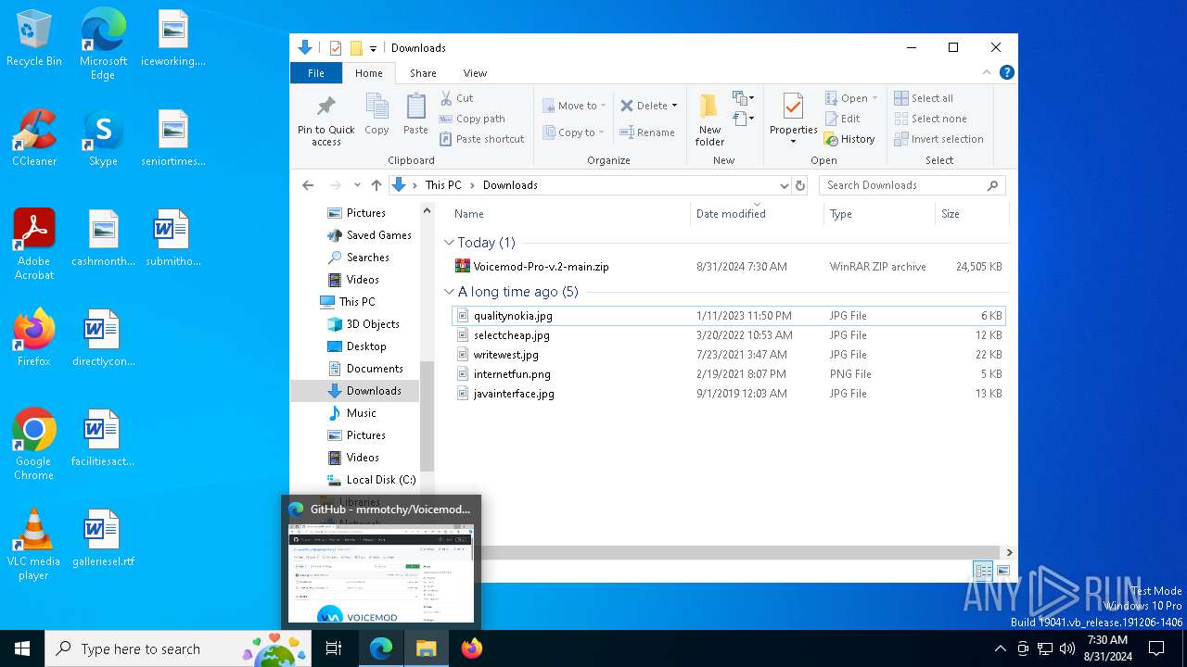Click the Search Downloads field

(912, 185)
